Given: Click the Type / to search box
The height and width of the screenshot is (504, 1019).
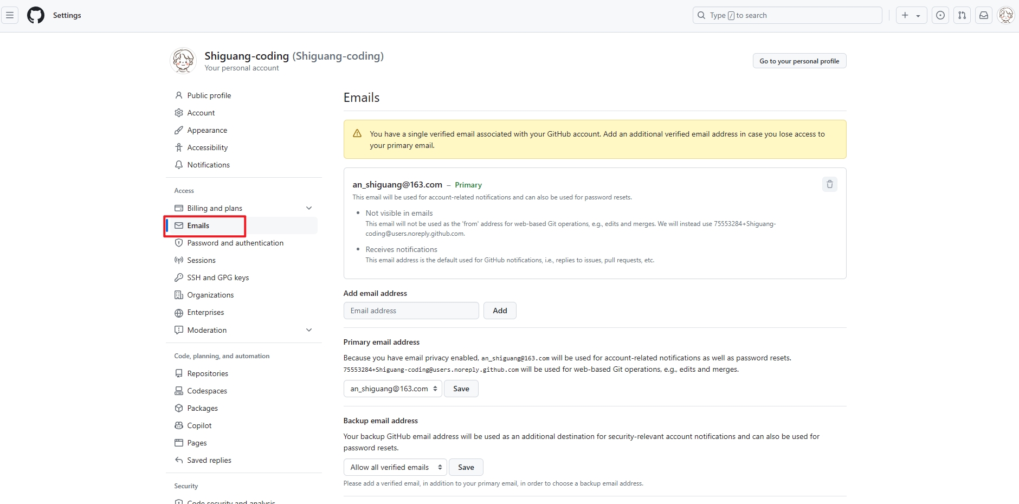Looking at the screenshot, I should pos(788,15).
